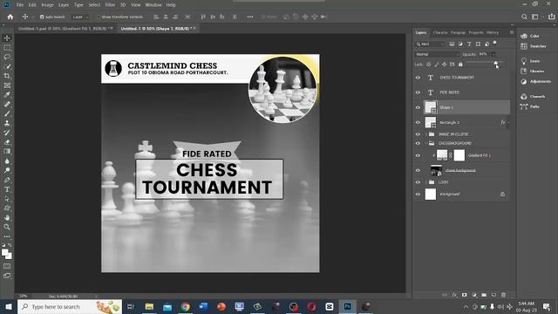Open the Auto-Select Layer dropdown
Screen dimensions: 558x314
tap(79, 17)
